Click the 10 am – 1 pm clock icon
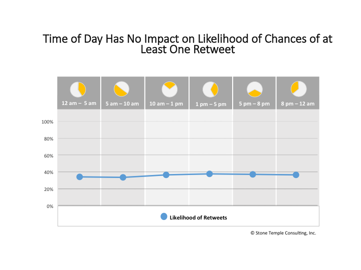The height and width of the screenshot is (270, 361). (169, 88)
